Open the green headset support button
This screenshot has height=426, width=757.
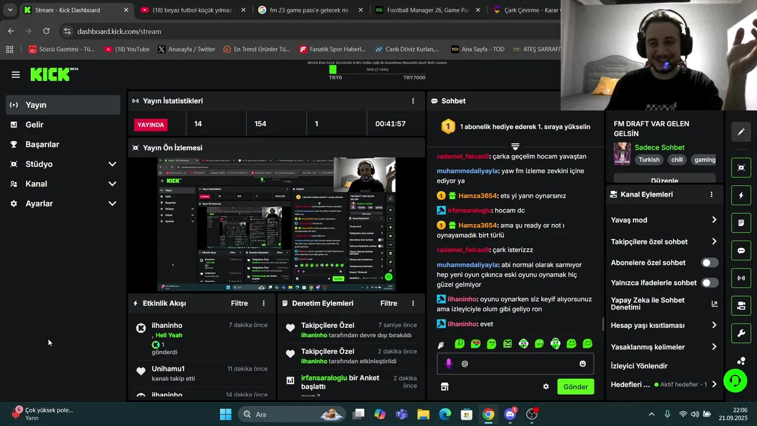(735, 380)
